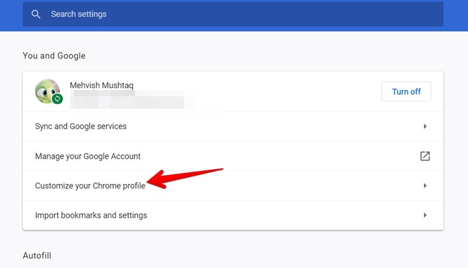Click the green sync badge on avatar

(57, 99)
